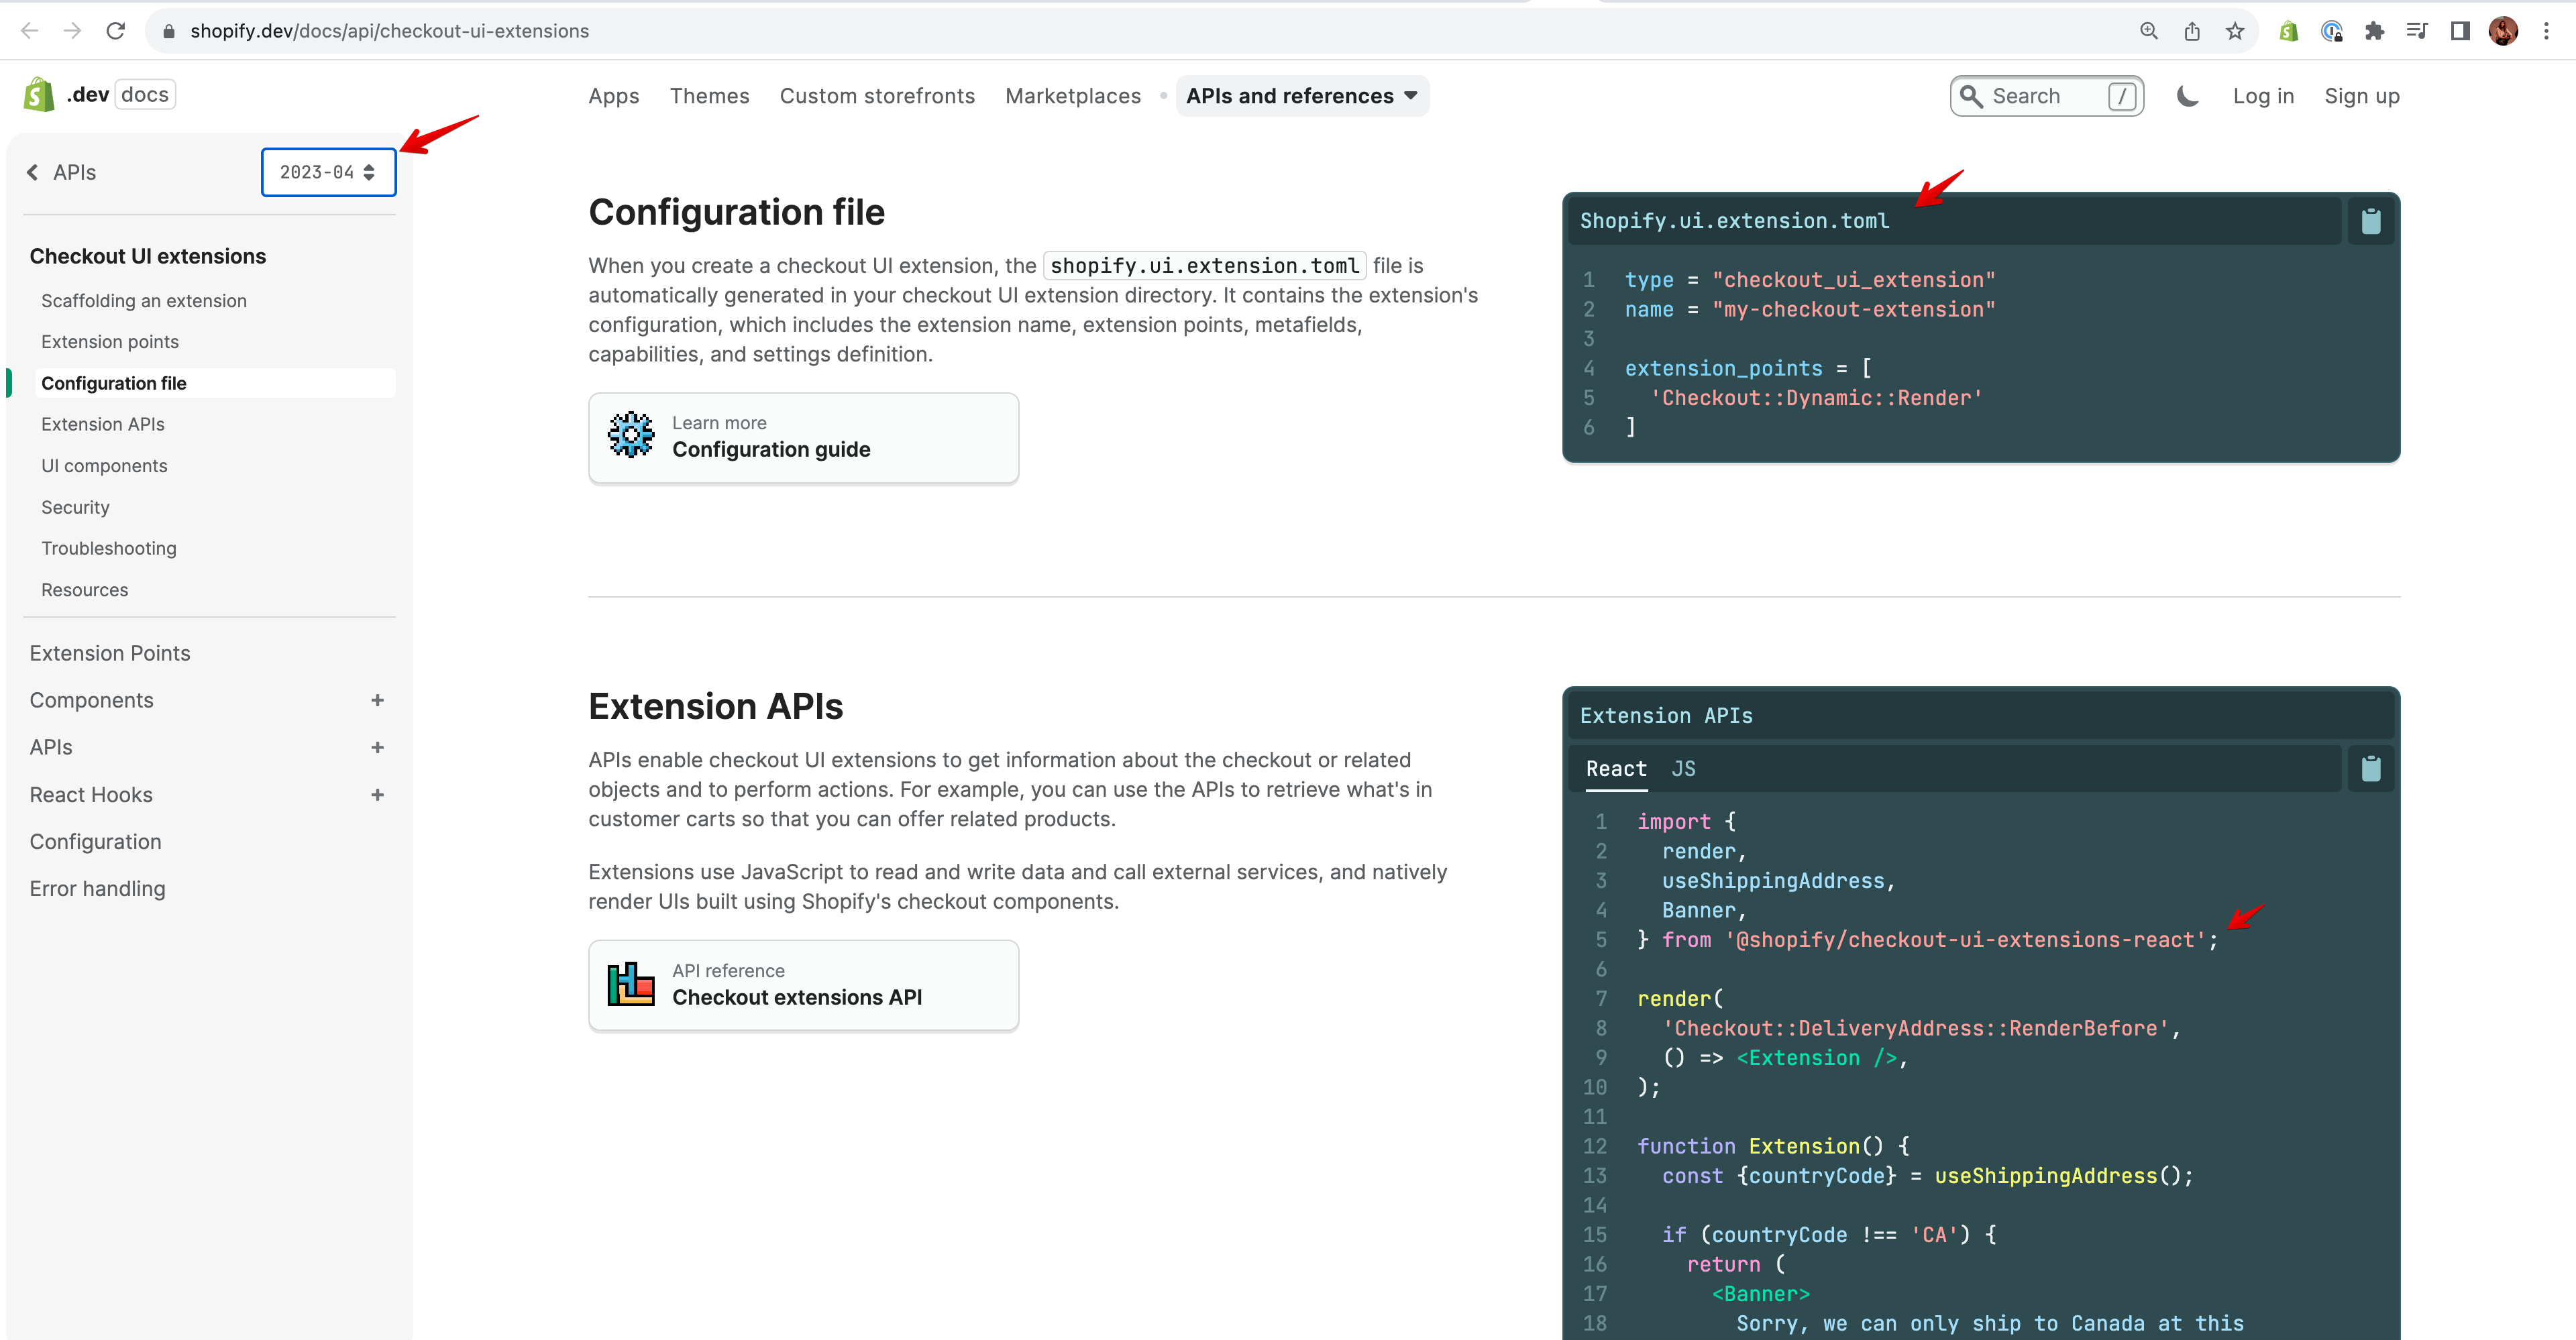Click the browser forward arrow
Screen dimensions: 2576x1340
point(72,31)
